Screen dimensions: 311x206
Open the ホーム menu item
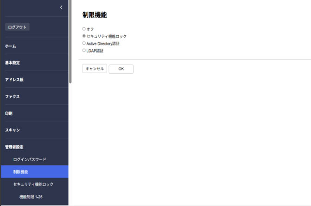coord(11,46)
